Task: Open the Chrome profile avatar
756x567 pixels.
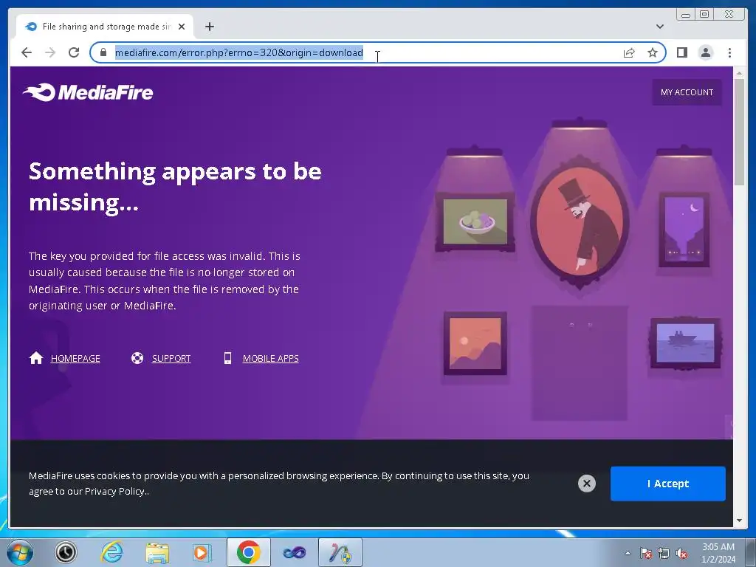Action: 706,52
